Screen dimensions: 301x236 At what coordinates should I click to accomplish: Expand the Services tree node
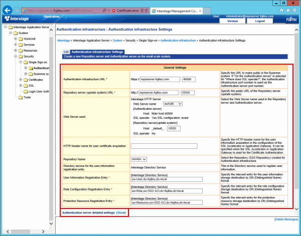16,45
